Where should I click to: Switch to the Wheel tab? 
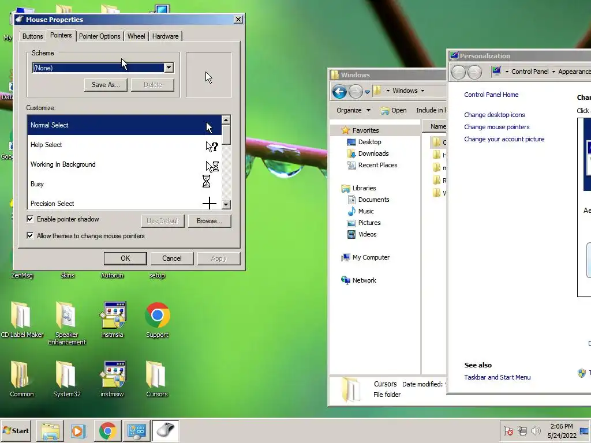click(x=136, y=36)
